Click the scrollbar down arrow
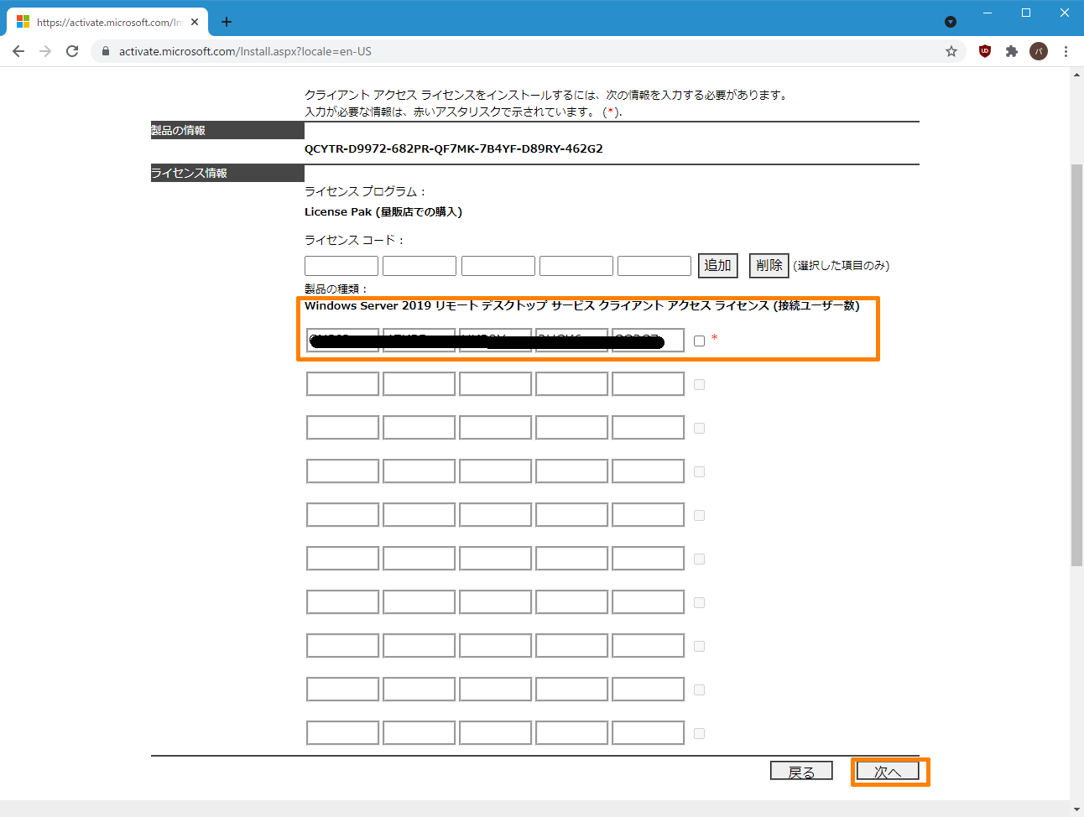This screenshot has width=1084, height=817. pyautogui.click(x=1077, y=809)
